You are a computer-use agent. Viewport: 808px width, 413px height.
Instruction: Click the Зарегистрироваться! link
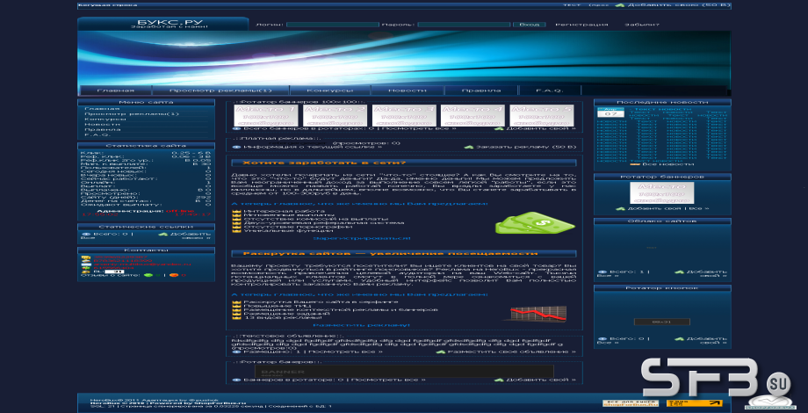pyautogui.click(x=362, y=239)
